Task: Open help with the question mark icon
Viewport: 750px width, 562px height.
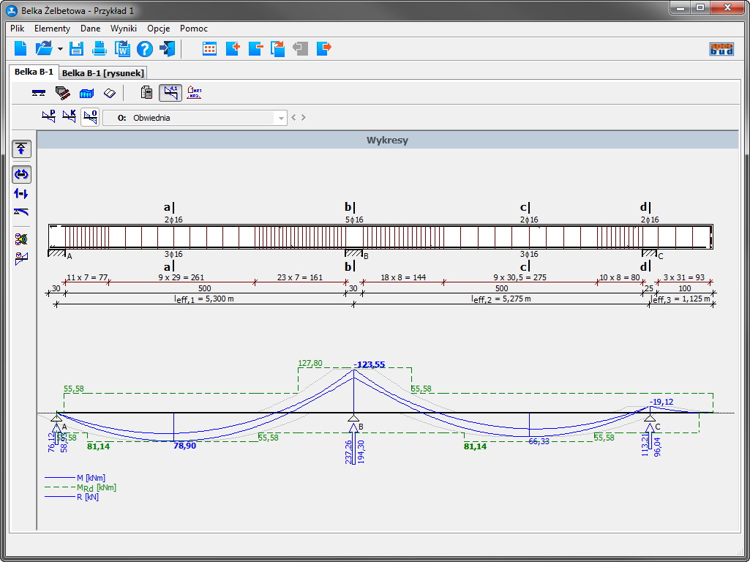Action: click(x=145, y=49)
